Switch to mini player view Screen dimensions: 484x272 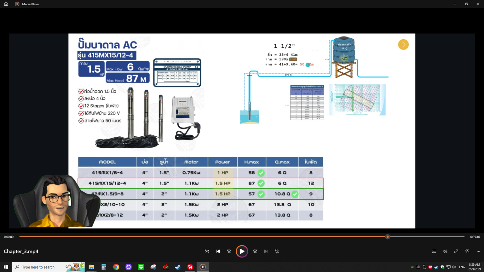point(467,252)
